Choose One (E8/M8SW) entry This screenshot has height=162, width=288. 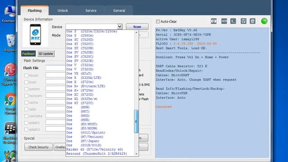100,128
